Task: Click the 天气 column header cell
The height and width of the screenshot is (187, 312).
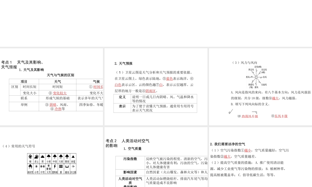Action: click(57, 81)
